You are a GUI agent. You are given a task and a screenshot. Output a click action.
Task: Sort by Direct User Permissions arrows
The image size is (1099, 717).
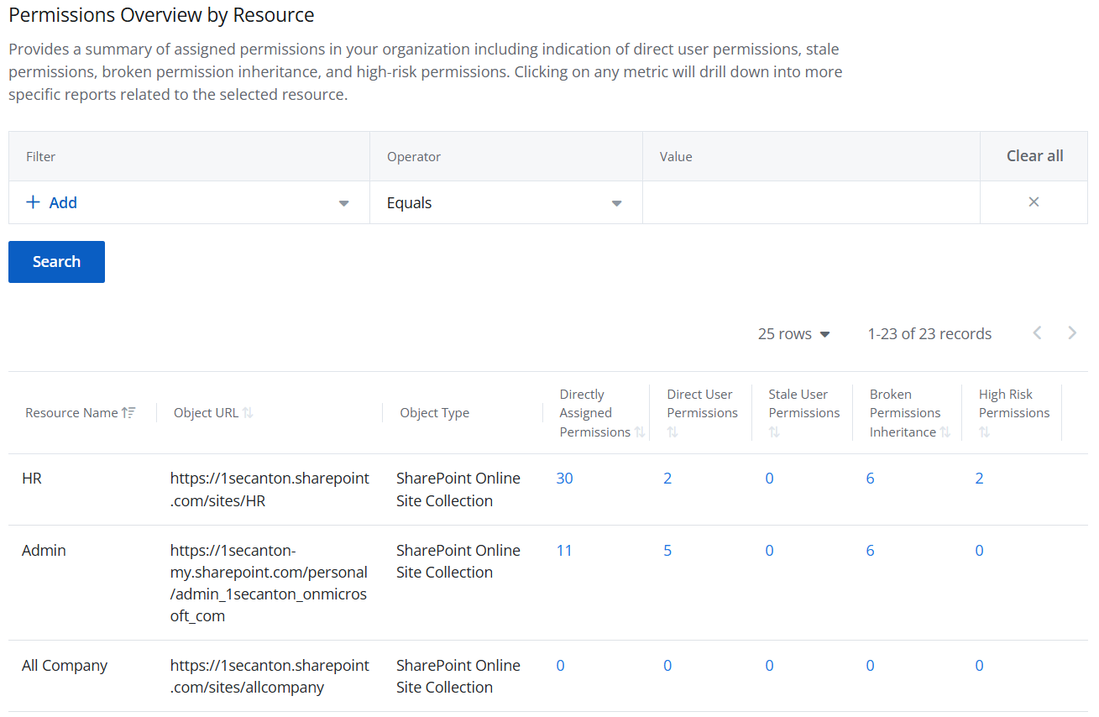click(x=672, y=432)
